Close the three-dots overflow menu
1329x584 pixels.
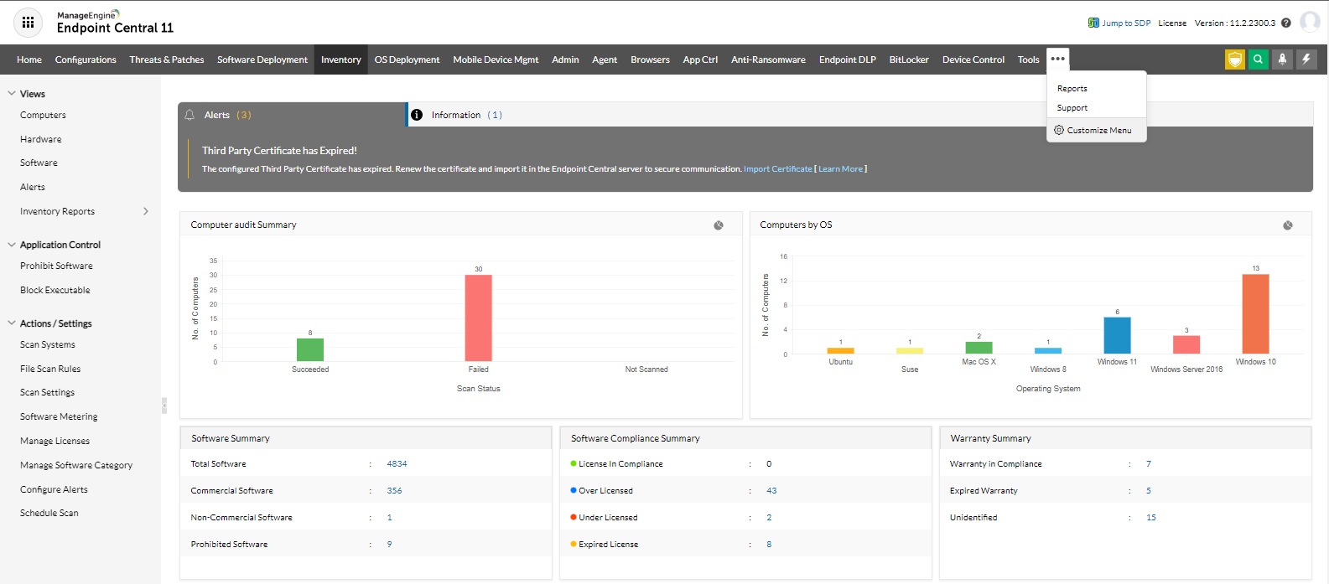click(x=1057, y=59)
